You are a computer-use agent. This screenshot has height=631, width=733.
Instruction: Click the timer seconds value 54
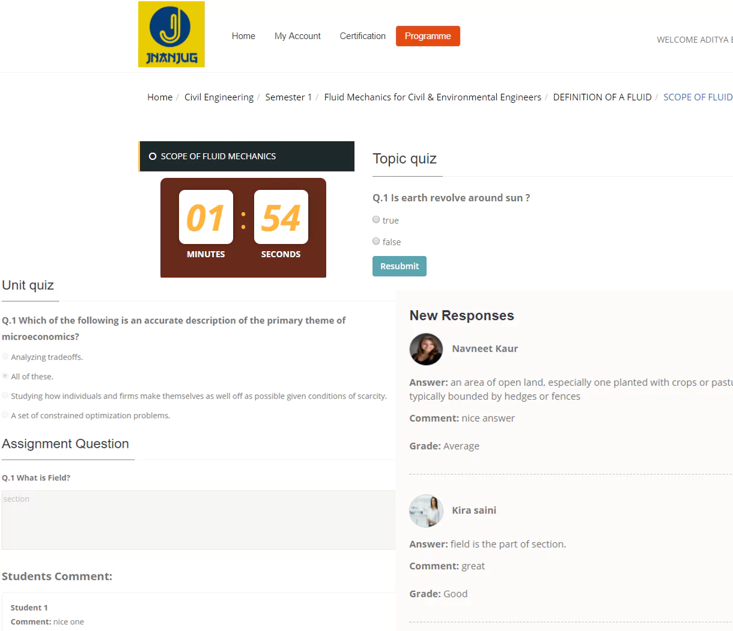[281, 217]
